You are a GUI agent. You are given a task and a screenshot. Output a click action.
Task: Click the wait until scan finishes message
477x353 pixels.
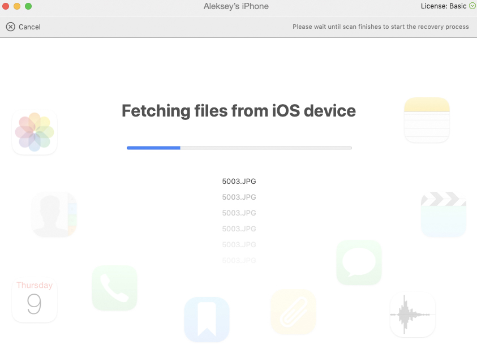(x=380, y=27)
